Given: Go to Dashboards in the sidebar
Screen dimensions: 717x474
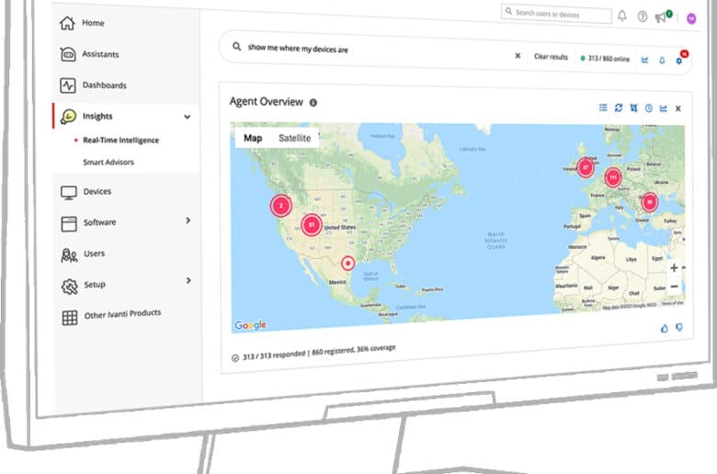Looking at the screenshot, I should tap(93, 85).
